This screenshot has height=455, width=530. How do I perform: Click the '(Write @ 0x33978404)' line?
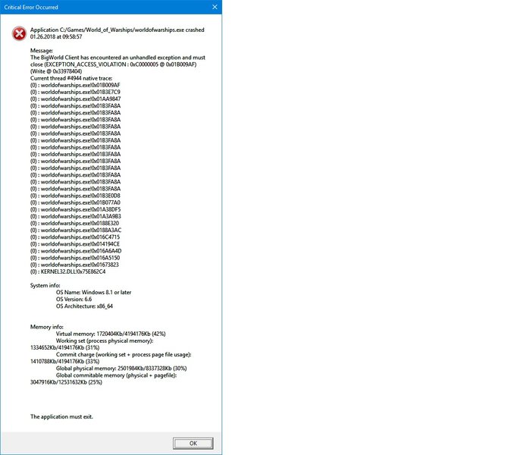56,71
